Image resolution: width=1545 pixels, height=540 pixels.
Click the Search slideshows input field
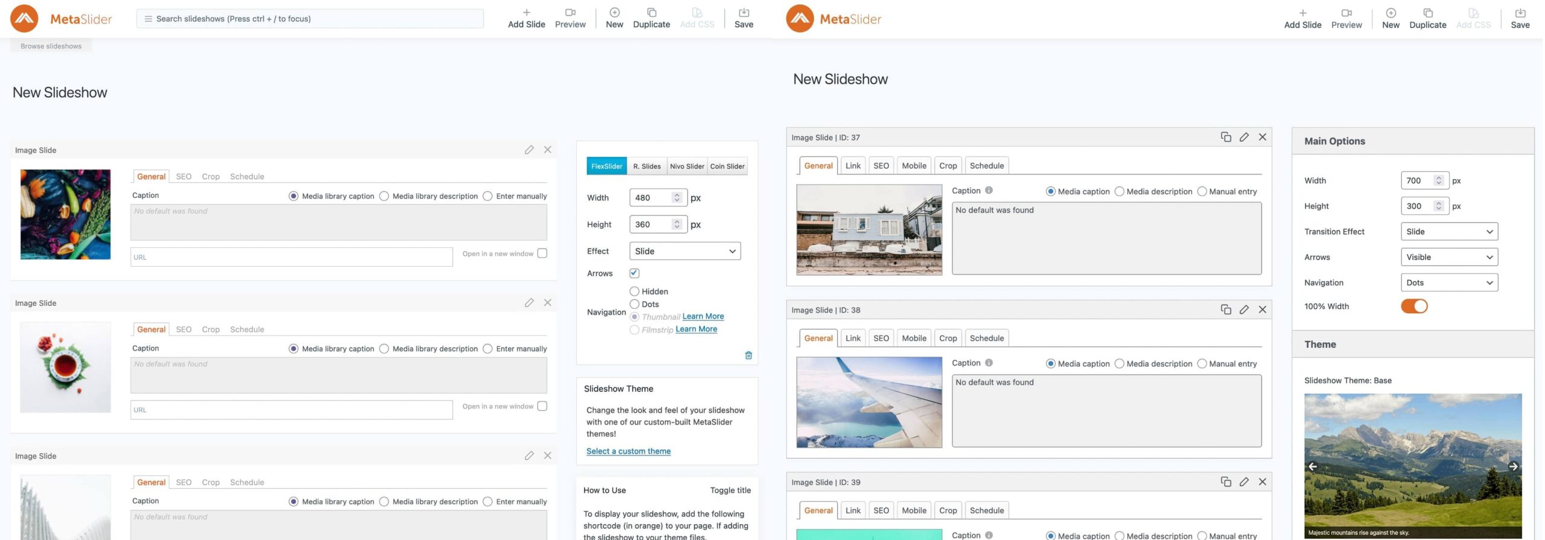pyautogui.click(x=310, y=19)
